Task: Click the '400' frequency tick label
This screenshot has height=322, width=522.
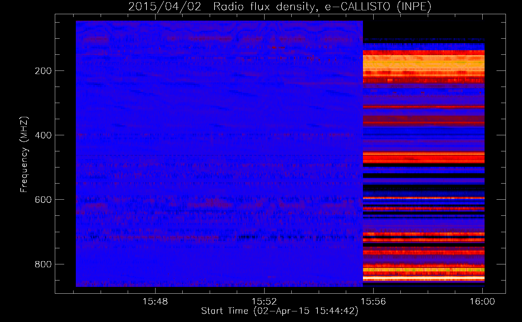Action: [43, 135]
